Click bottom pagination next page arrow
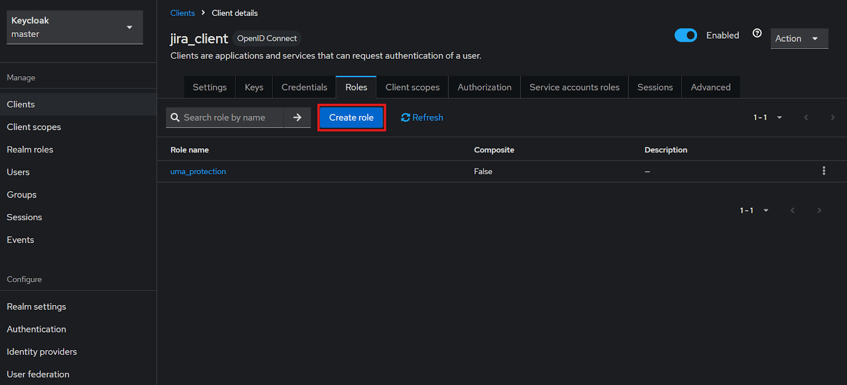 pos(819,210)
